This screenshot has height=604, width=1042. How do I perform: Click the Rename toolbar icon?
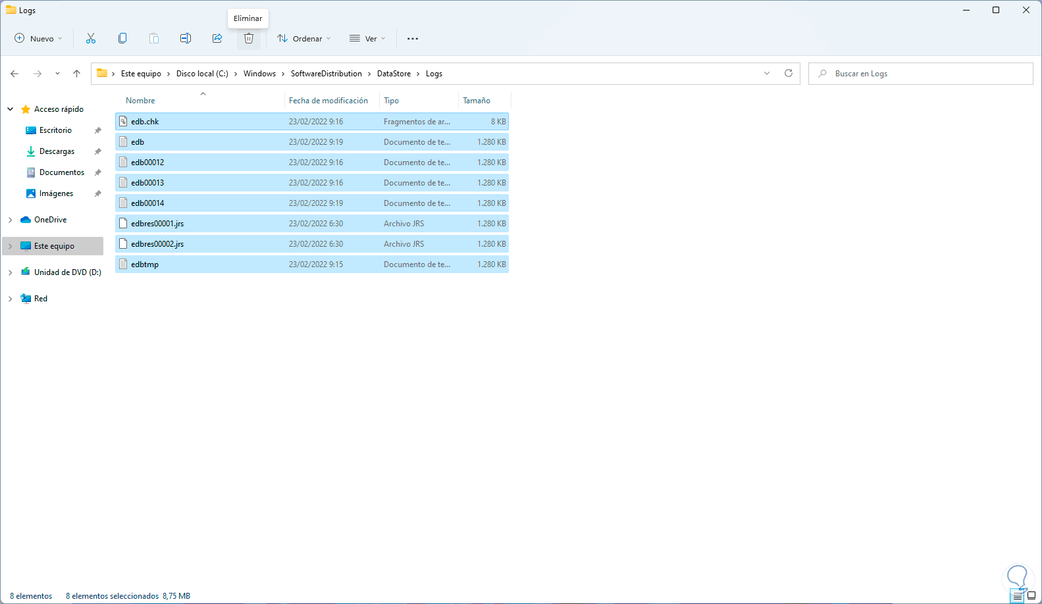pos(186,39)
